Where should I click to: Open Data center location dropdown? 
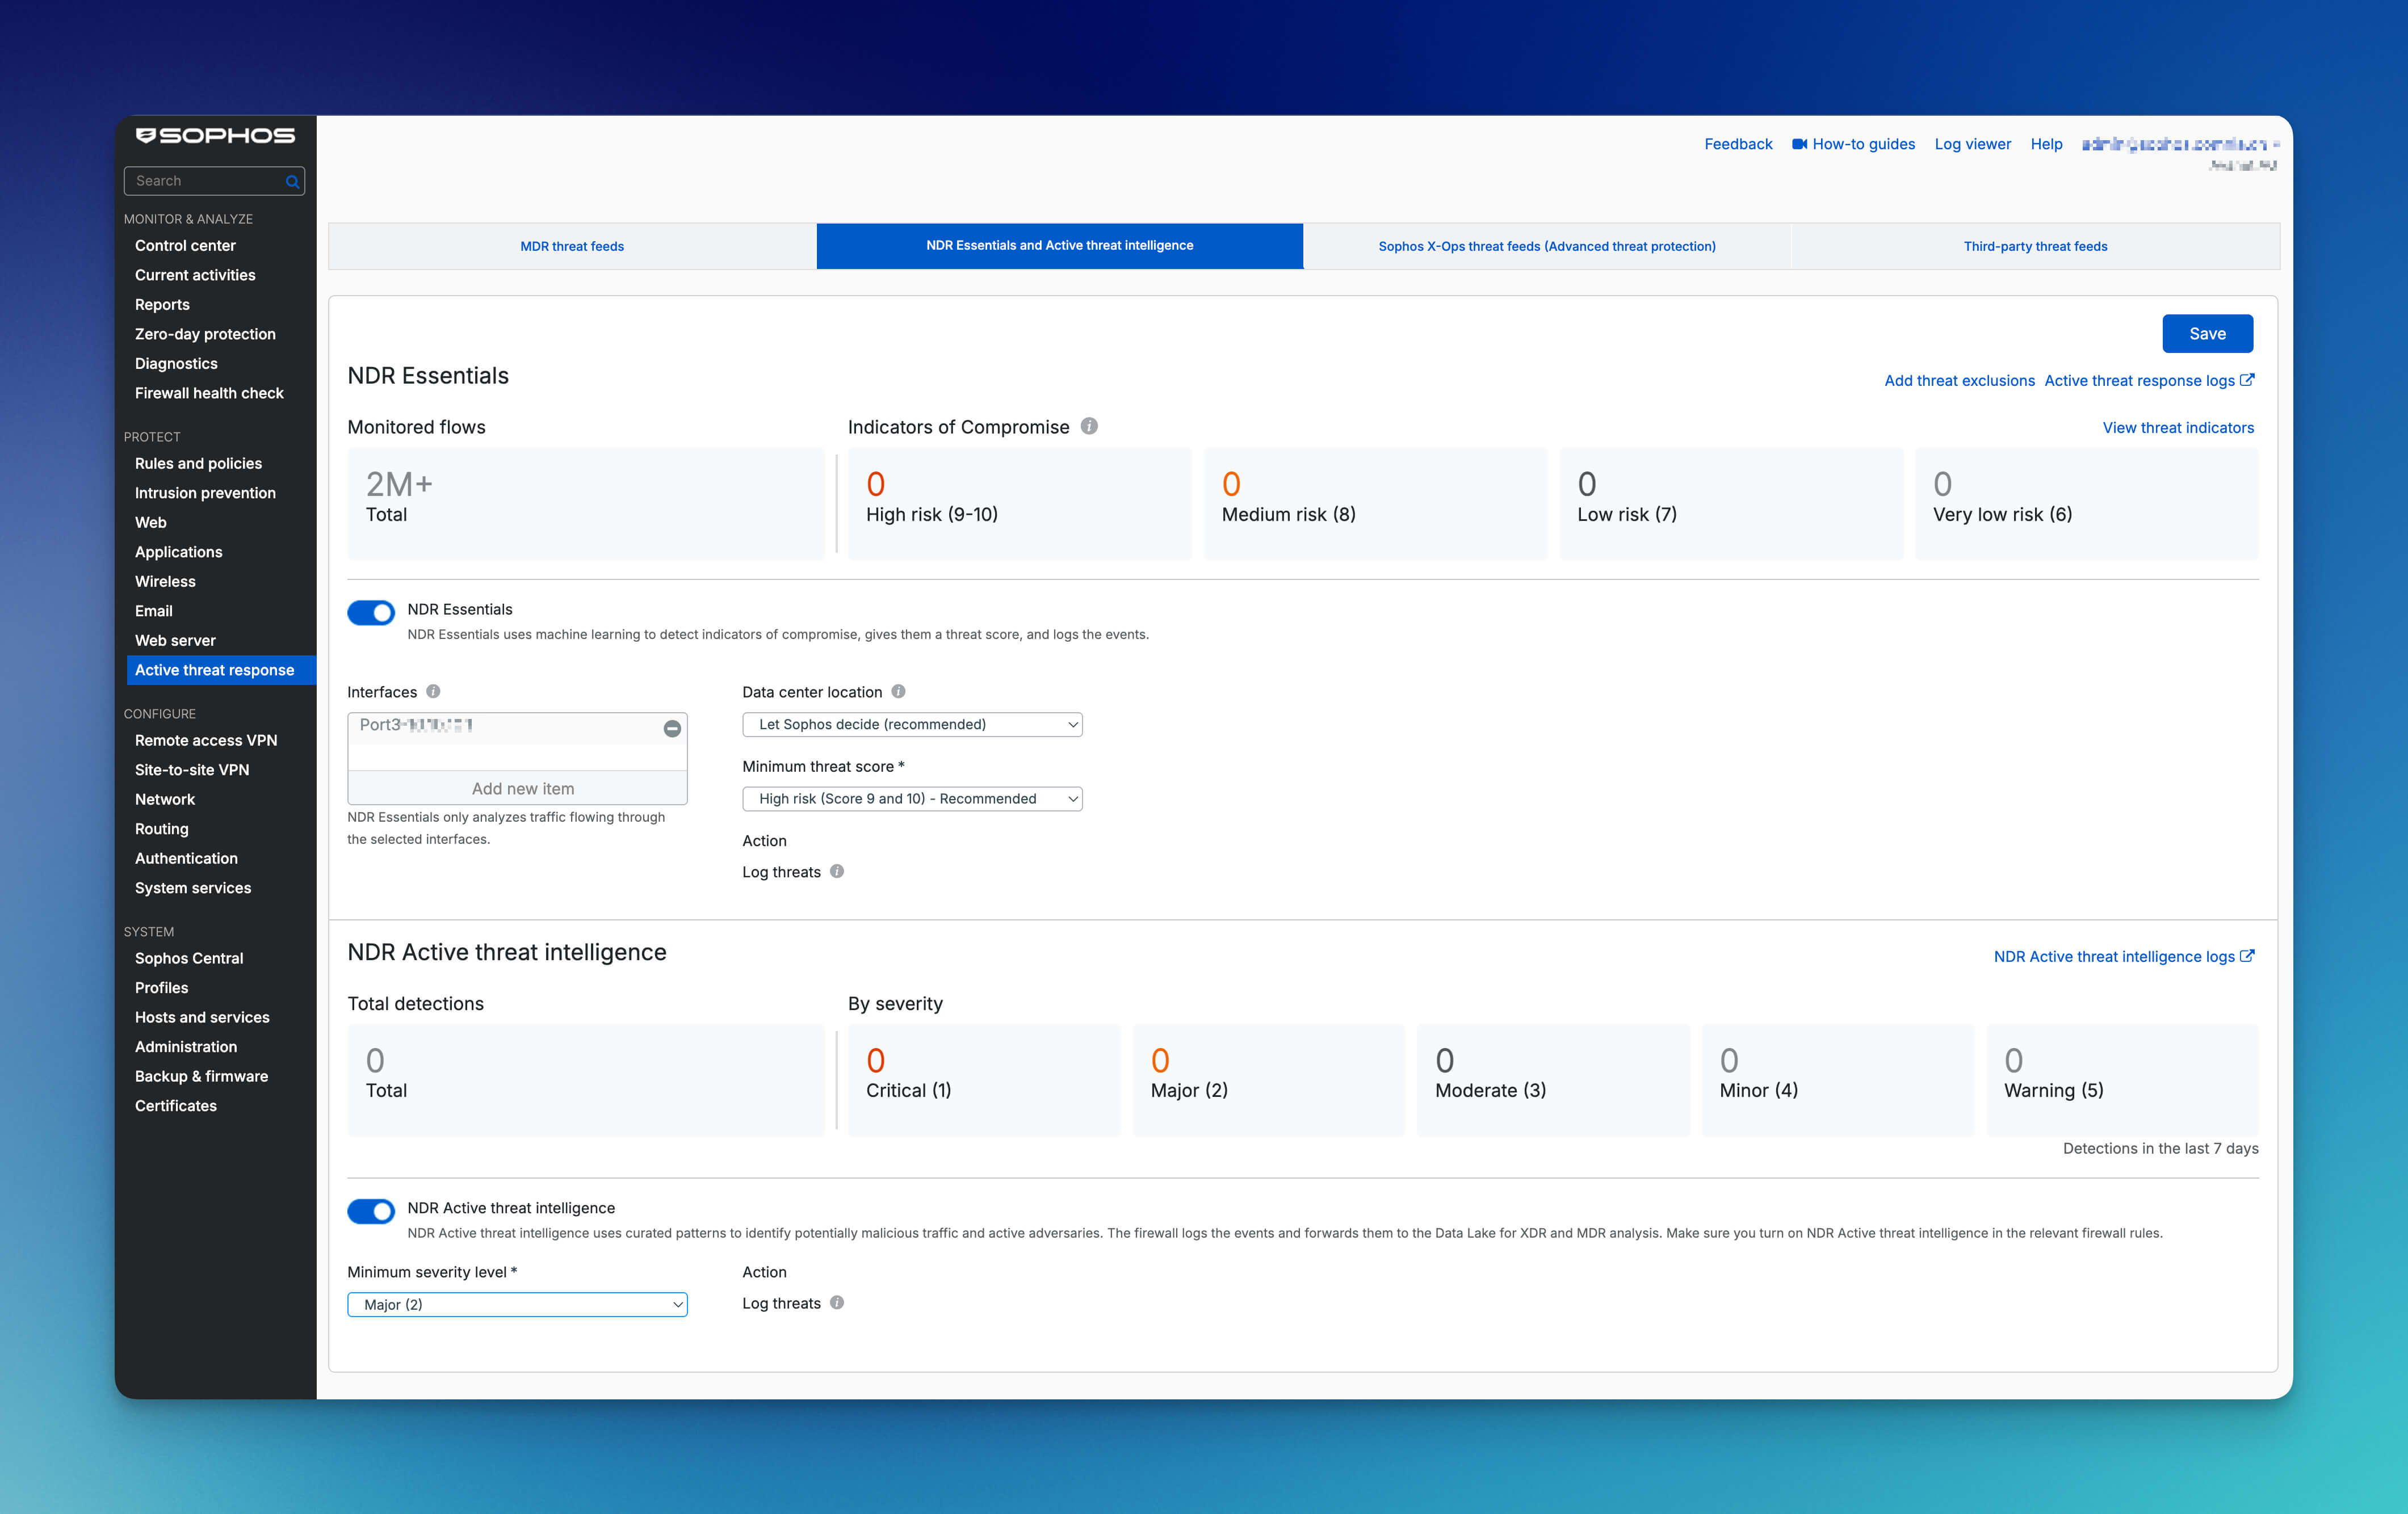pos(912,725)
